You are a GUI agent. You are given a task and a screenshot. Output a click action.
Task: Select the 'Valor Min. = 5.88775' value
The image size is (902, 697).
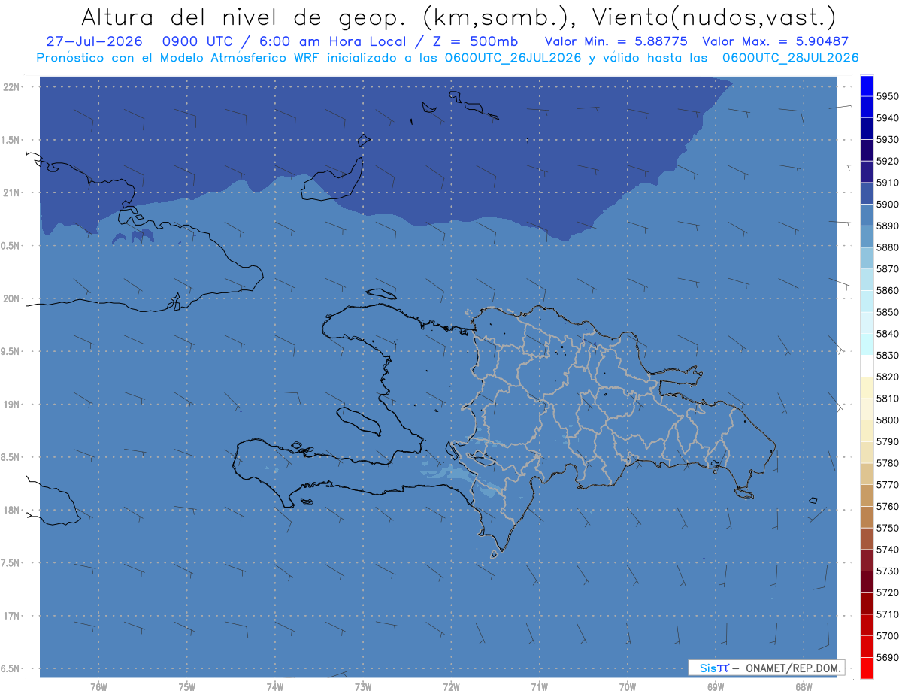pyautogui.click(x=615, y=41)
